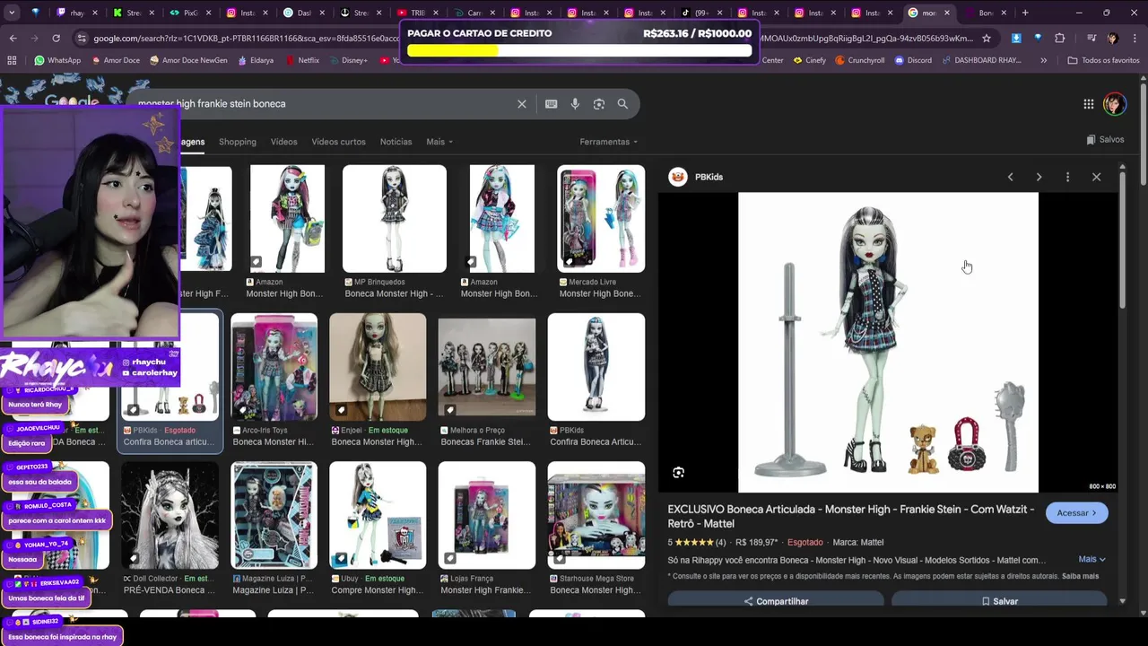
Task: Open Salvos saved items
Action: pyautogui.click(x=1105, y=140)
